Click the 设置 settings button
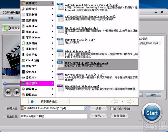The width and height of the screenshot is (168, 132). [98, 108]
